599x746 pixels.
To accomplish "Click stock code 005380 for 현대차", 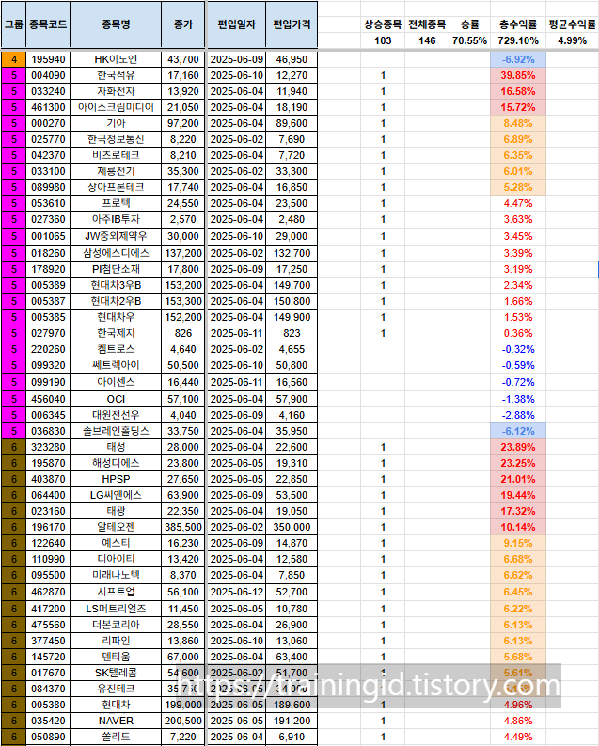I will (x=48, y=706).
